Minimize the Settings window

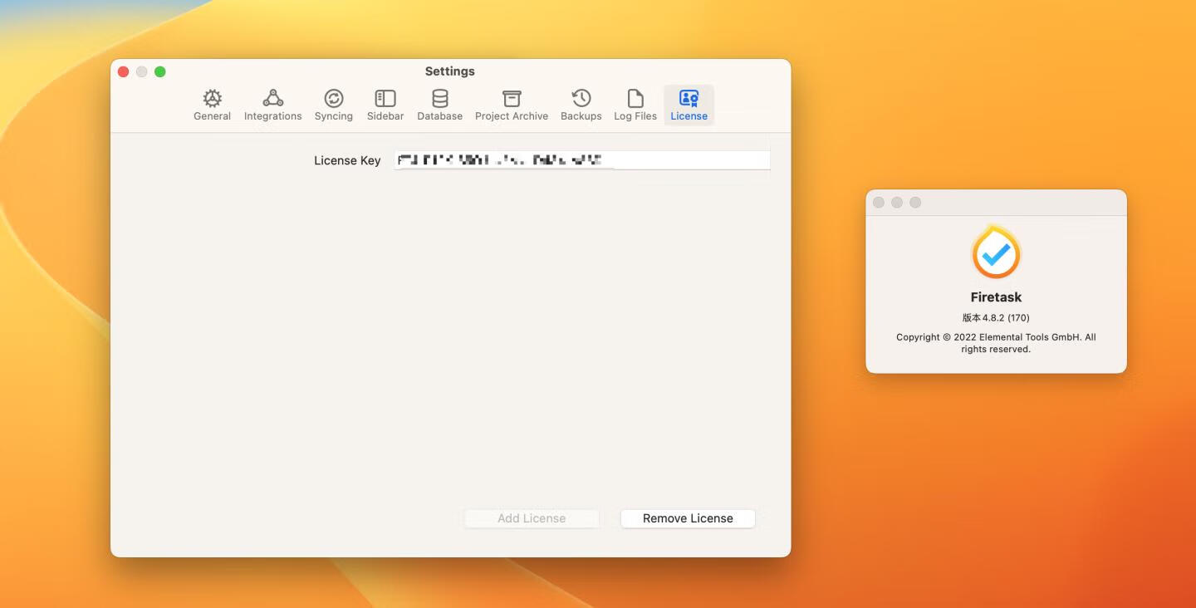point(141,71)
